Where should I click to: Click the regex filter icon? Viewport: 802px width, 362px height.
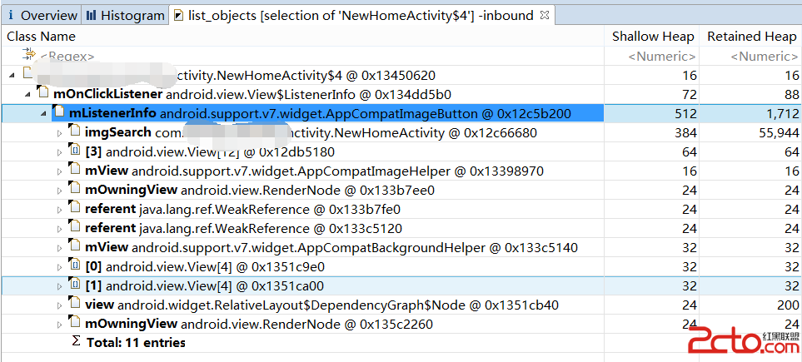pos(31,55)
